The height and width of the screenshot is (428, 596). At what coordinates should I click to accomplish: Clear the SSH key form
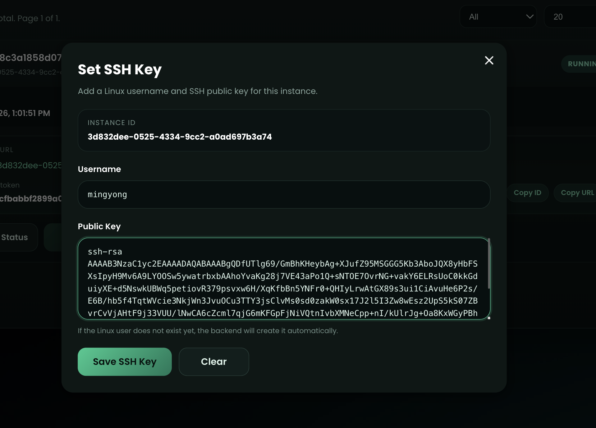click(x=213, y=361)
